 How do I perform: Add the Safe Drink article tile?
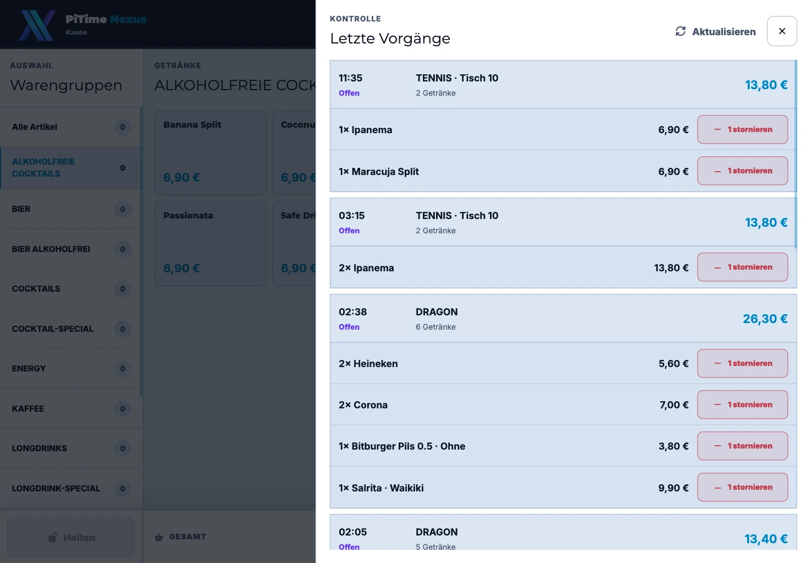[295, 244]
